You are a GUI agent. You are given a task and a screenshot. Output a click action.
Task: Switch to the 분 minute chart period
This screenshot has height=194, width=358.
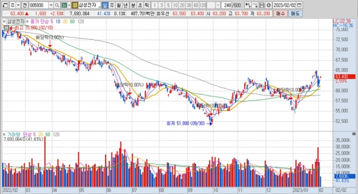click(x=133, y=5)
